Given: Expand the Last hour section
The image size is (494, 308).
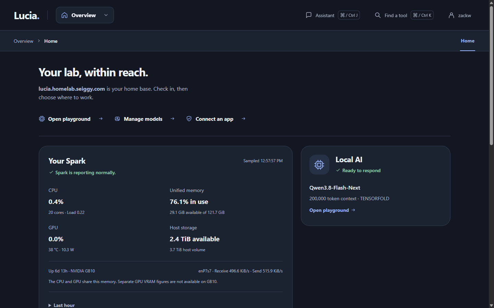Looking at the screenshot, I should pos(62,305).
